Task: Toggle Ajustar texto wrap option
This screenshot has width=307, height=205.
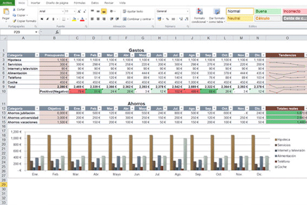Action: (133, 11)
